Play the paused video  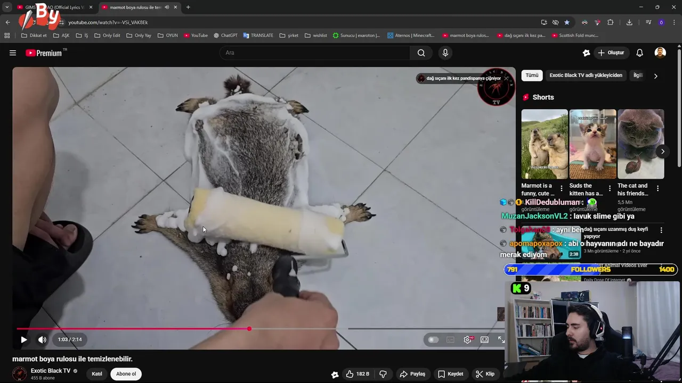coord(24,339)
